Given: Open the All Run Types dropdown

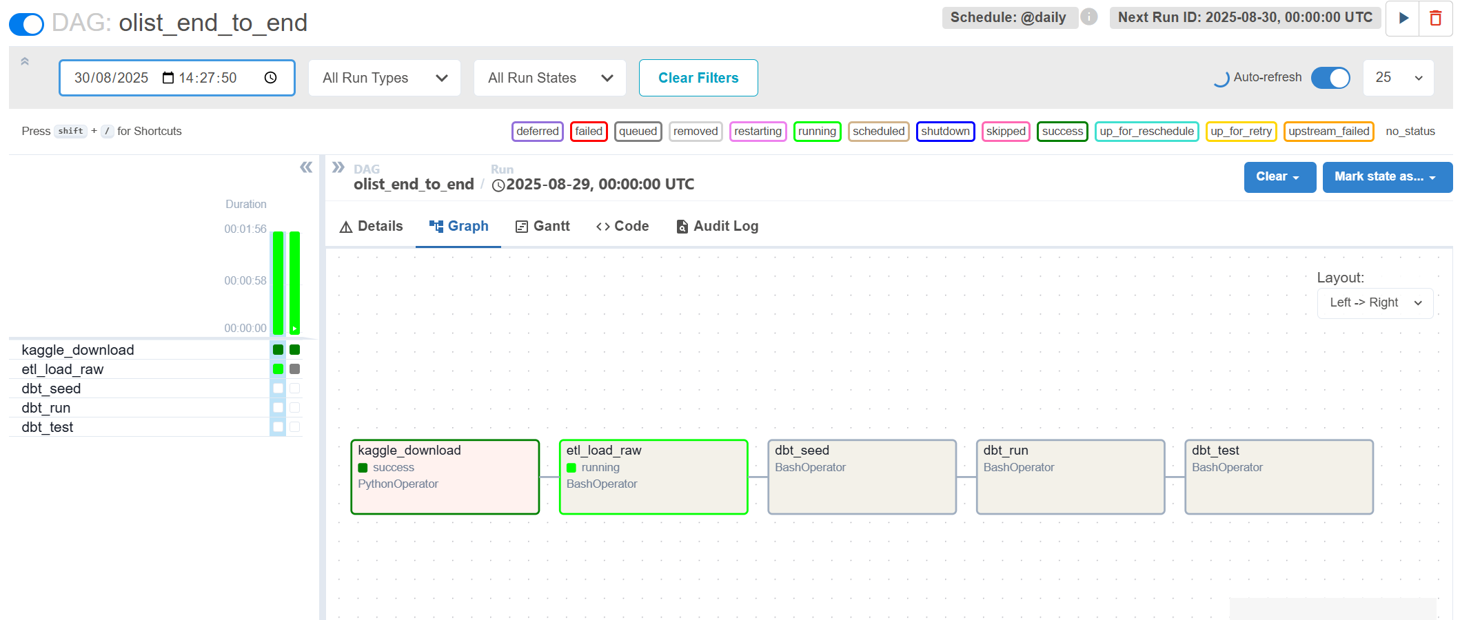Looking at the screenshot, I should 385,78.
